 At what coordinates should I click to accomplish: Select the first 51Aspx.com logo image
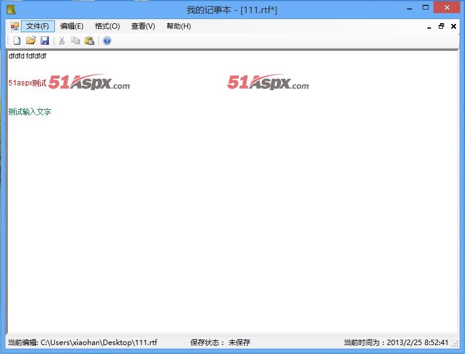click(x=90, y=82)
